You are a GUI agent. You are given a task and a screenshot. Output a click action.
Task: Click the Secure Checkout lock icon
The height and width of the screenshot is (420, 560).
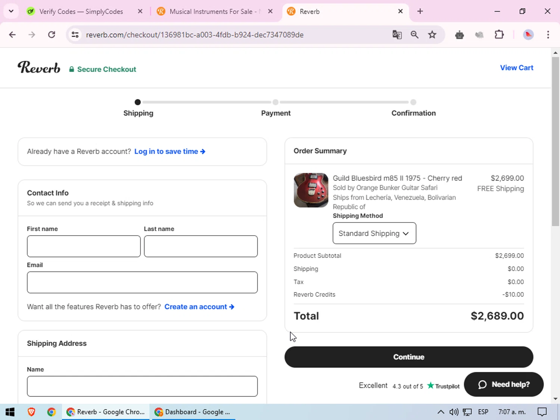(x=72, y=69)
